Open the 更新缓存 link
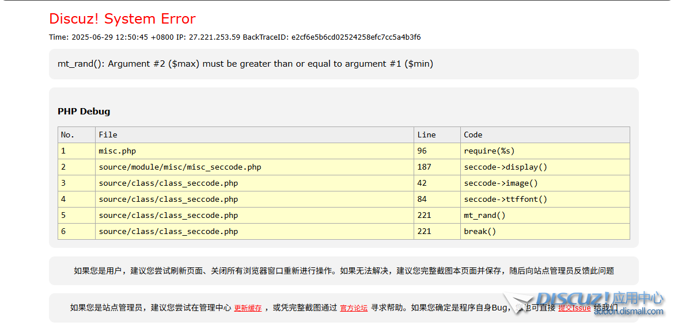 point(248,308)
